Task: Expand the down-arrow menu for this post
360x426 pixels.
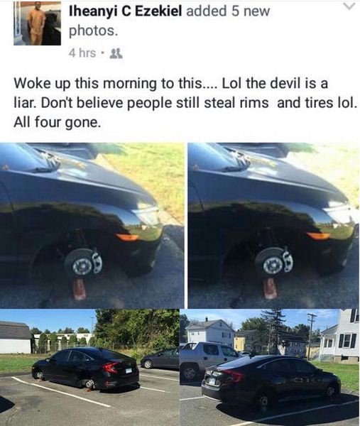Action: tap(349, 6)
